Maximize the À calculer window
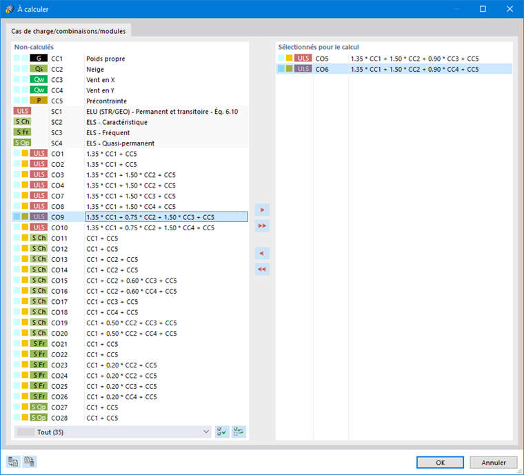The height and width of the screenshot is (475, 524). click(483, 9)
